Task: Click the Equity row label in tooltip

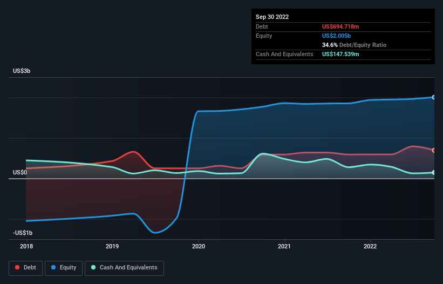Action: (264, 36)
